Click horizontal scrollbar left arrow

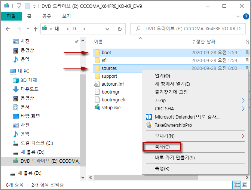pos(91,178)
